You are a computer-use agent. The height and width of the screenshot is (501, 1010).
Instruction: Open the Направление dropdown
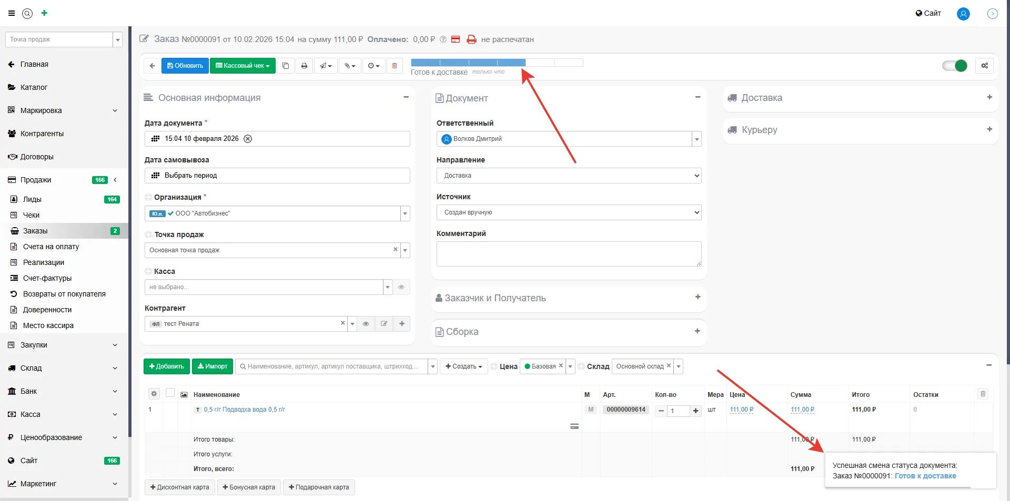point(569,176)
